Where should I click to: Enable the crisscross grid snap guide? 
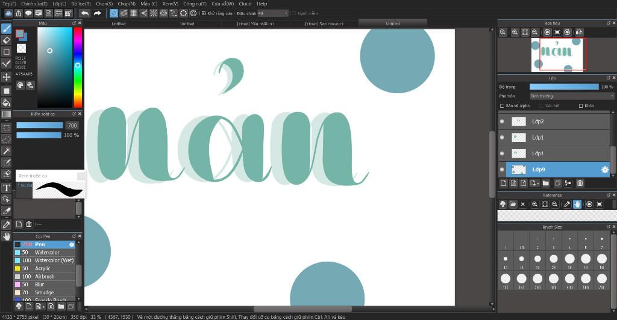[x=133, y=13]
